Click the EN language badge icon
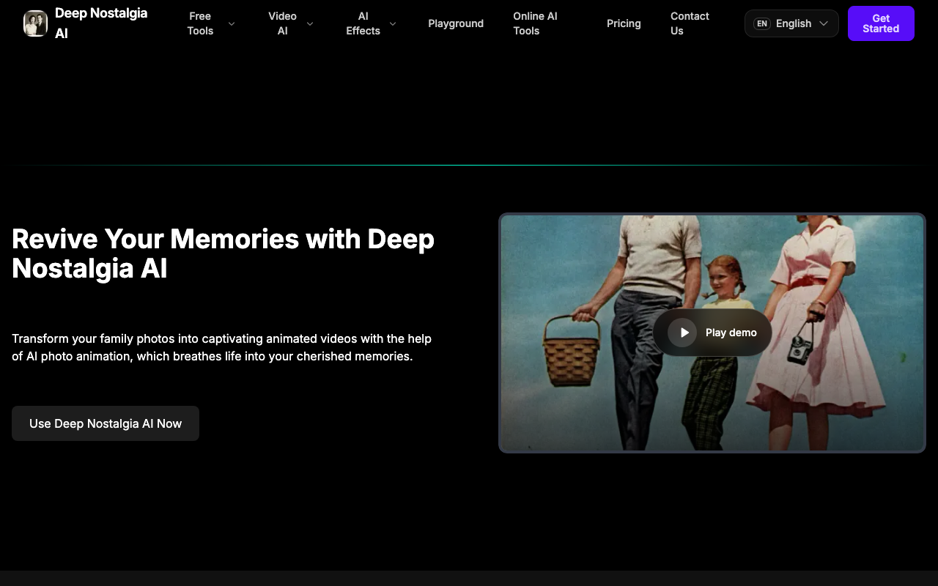Image resolution: width=938 pixels, height=586 pixels. point(762,23)
